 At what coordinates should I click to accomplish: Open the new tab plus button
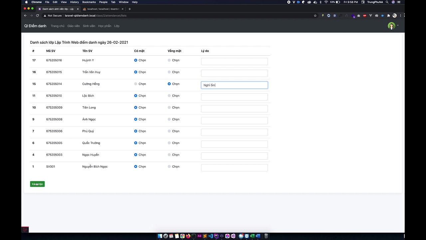tap(129, 9)
